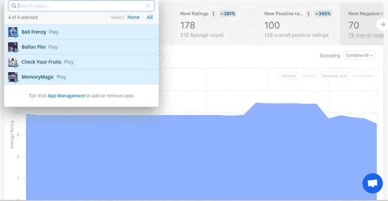The height and width of the screenshot is (201, 388).
Task: Select all apps with the All link
Action: (150, 18)
